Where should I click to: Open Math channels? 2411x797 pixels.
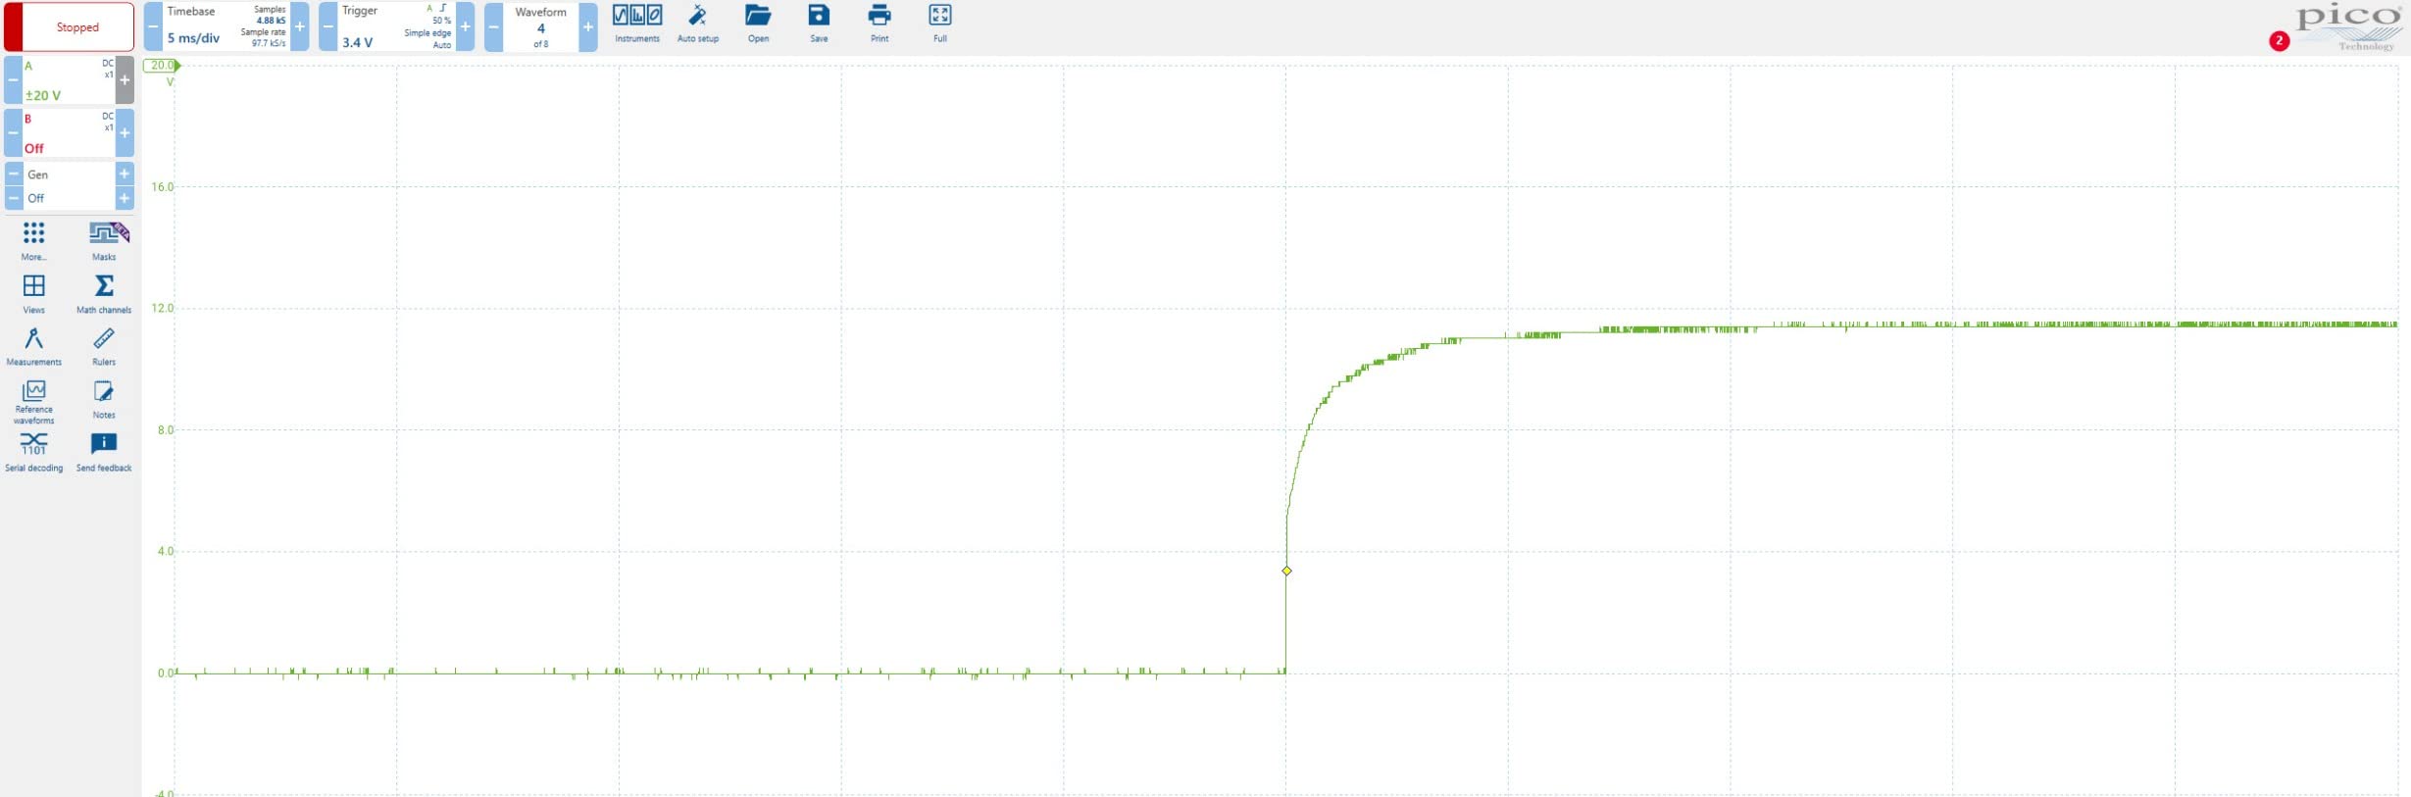pyautogui.click(x=104, y=294)
